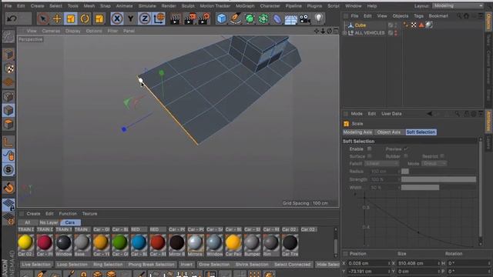Open the green Array modeling objects icon
493x277 pixels.
coord(263,18)
